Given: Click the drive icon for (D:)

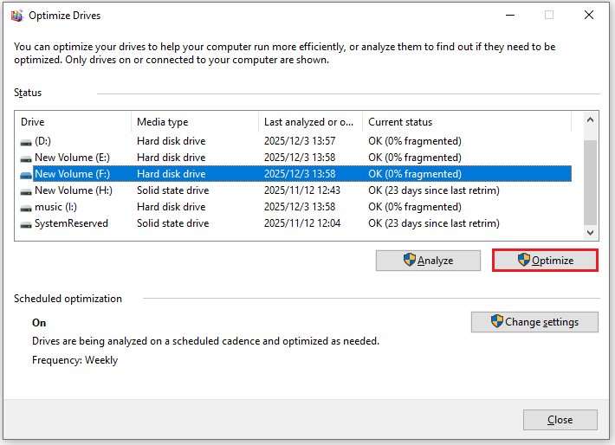Looking at the screenshot, I should point(26,142).
